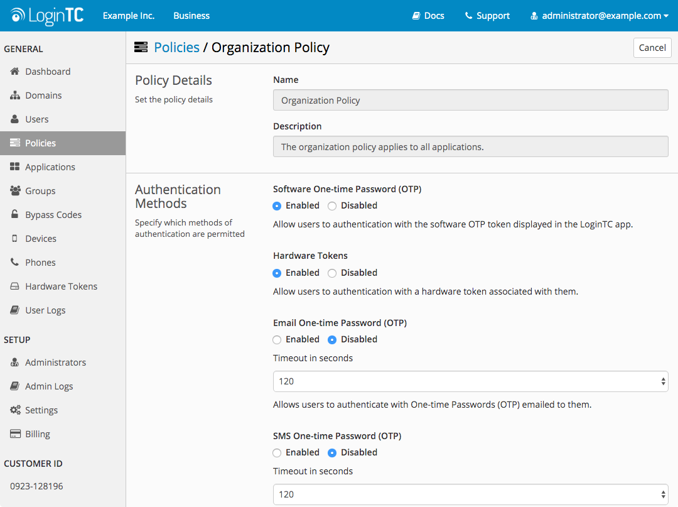Click the policy Name field
This screenshot has width=678, height=507.
(x=470, y=100)
